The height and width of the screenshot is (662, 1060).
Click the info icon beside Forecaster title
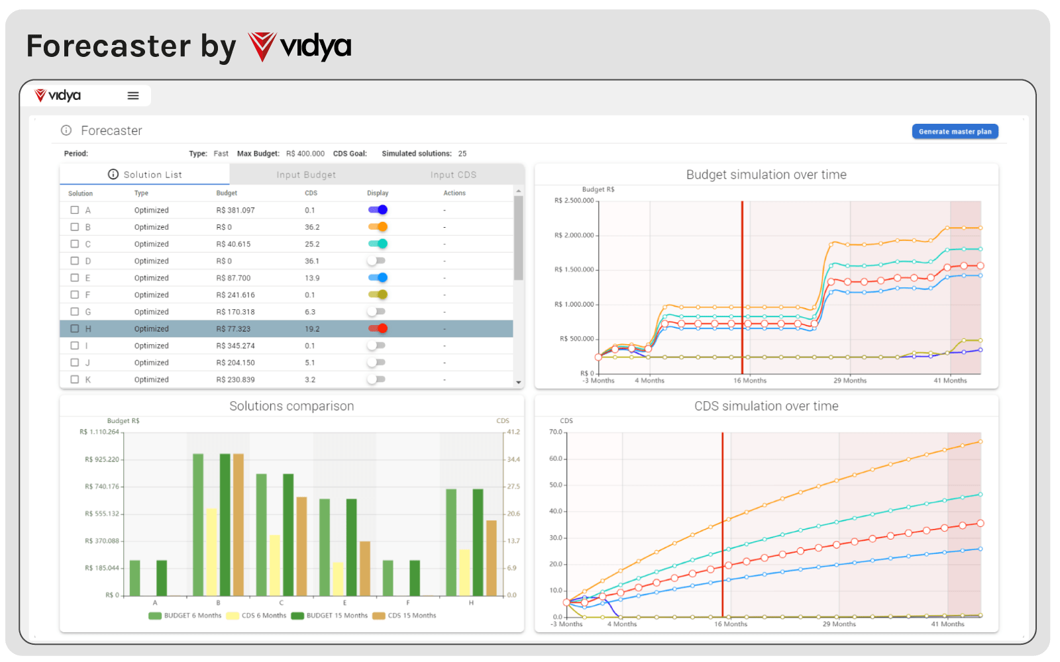[66, 130]
